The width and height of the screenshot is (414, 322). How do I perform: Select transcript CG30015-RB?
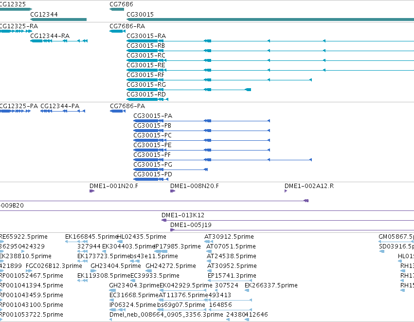point(270,51)
